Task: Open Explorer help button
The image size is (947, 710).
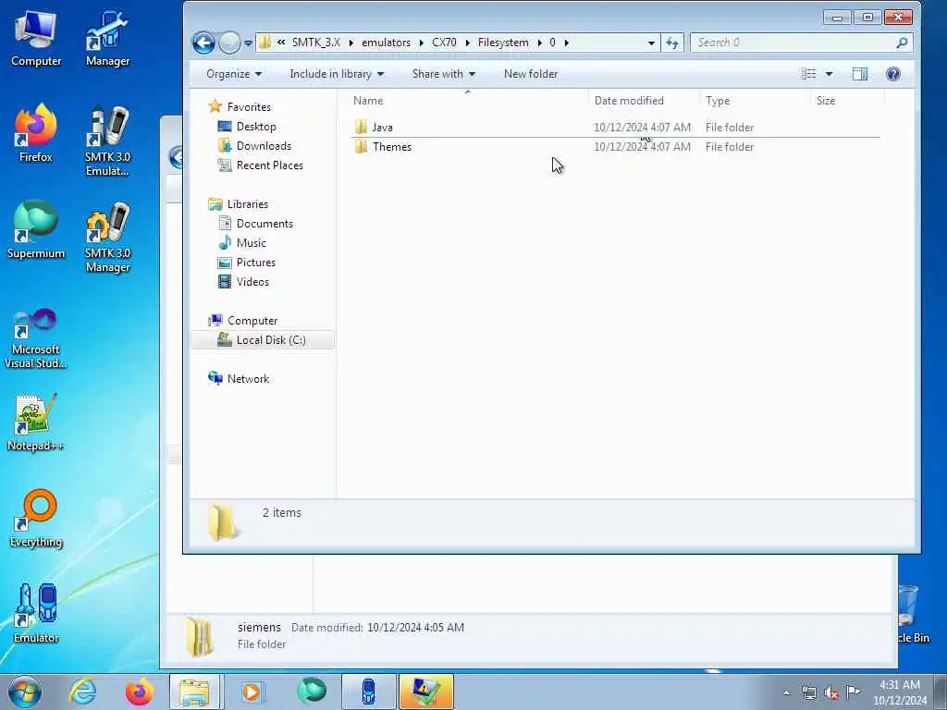Action: pos(893,74)
